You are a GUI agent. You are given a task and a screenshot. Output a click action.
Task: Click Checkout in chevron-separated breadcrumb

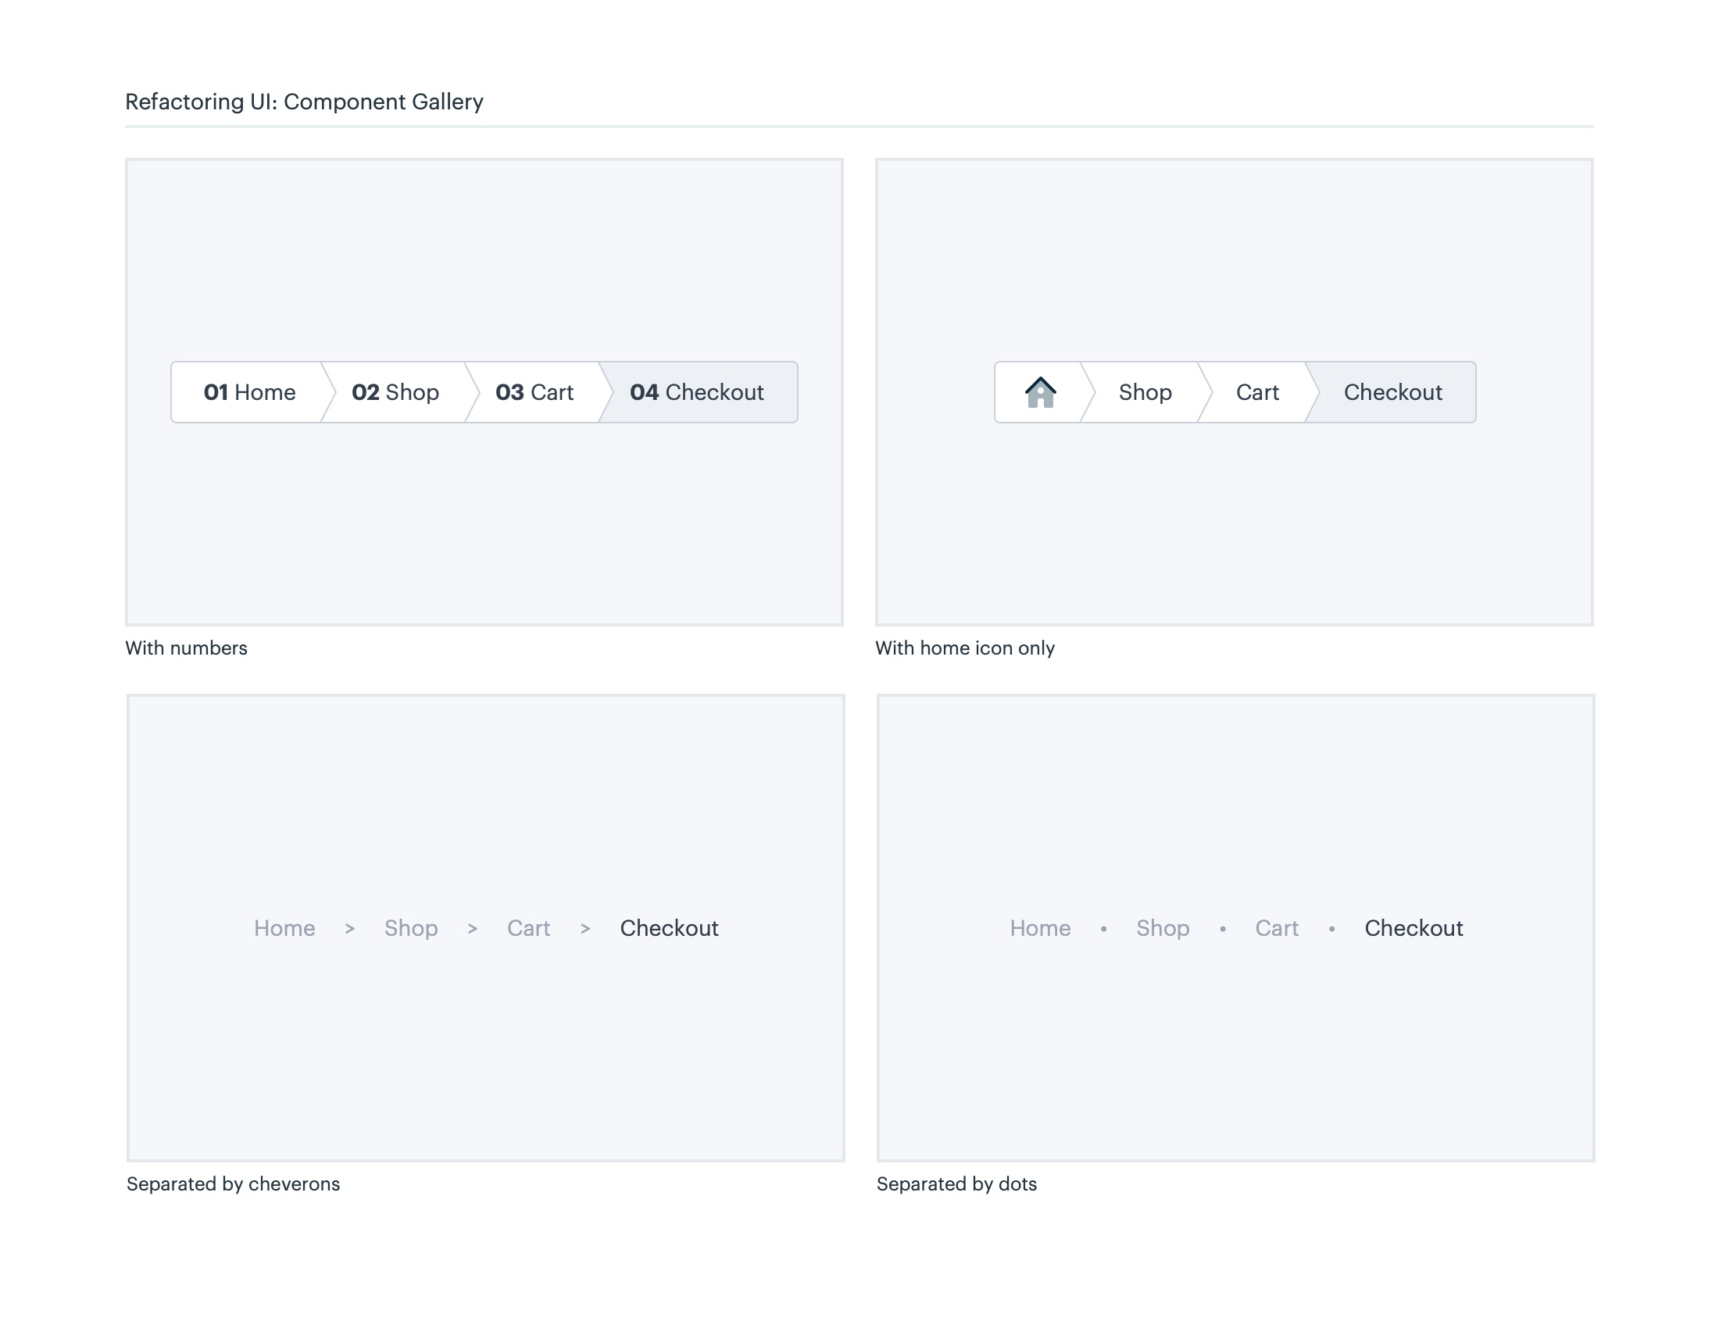(669, 927)
